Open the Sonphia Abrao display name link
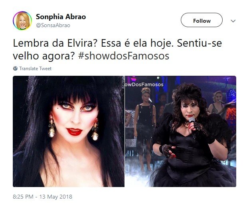 coord(61,17)
